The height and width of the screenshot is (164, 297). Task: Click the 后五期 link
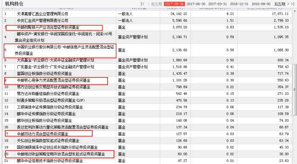coord(280,4)
